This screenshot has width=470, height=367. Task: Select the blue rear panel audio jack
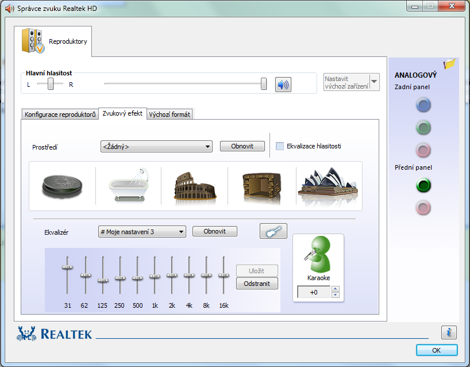click(423, 105)
